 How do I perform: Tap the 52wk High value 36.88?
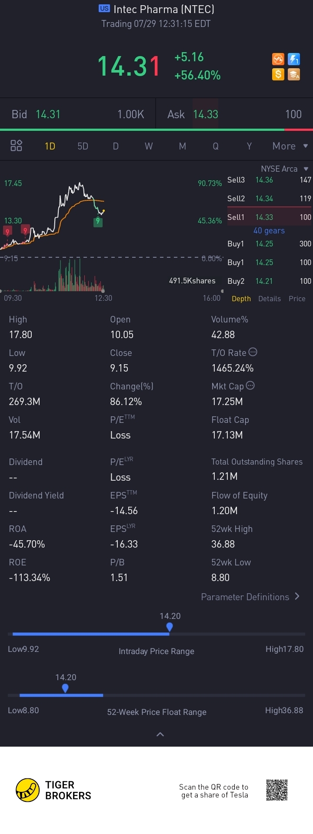tap(223, 544)
